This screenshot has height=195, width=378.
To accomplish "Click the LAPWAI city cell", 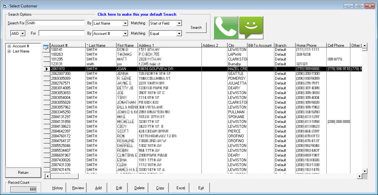I will tap(237, 54).
